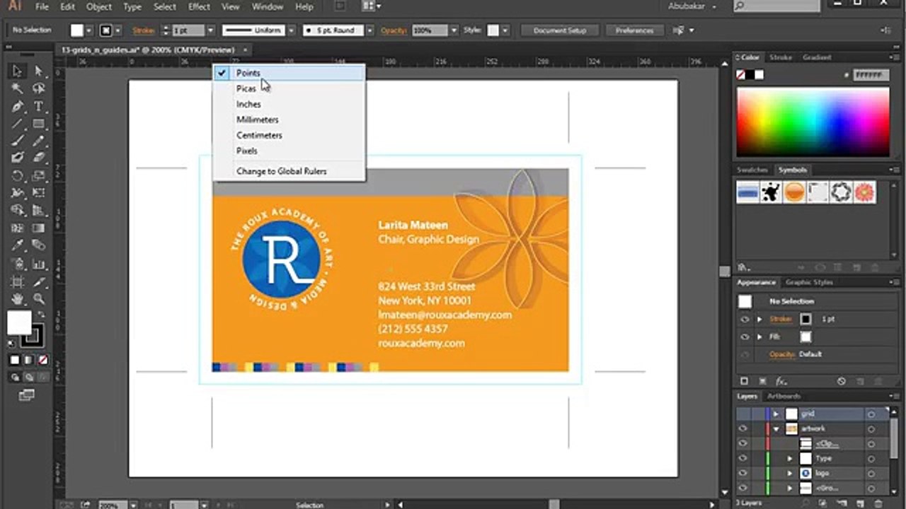Select the Rectangle tool
This screenshot has width=906, height=509.
38,124
